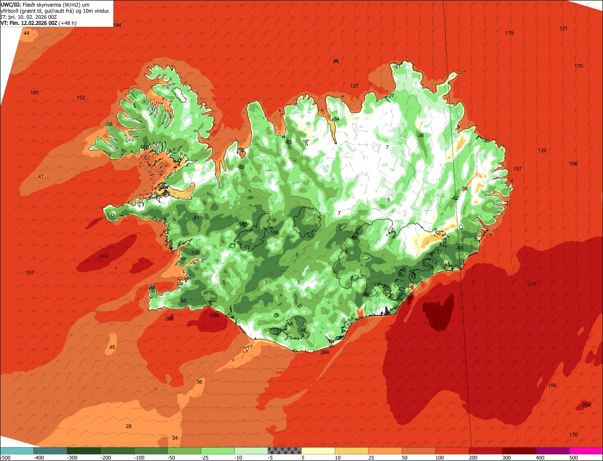This screenshot has height=461, width=603.
Task: Click the map value 44 in the top-left corner
Action: pyautogui.click(x=26, y=33)
